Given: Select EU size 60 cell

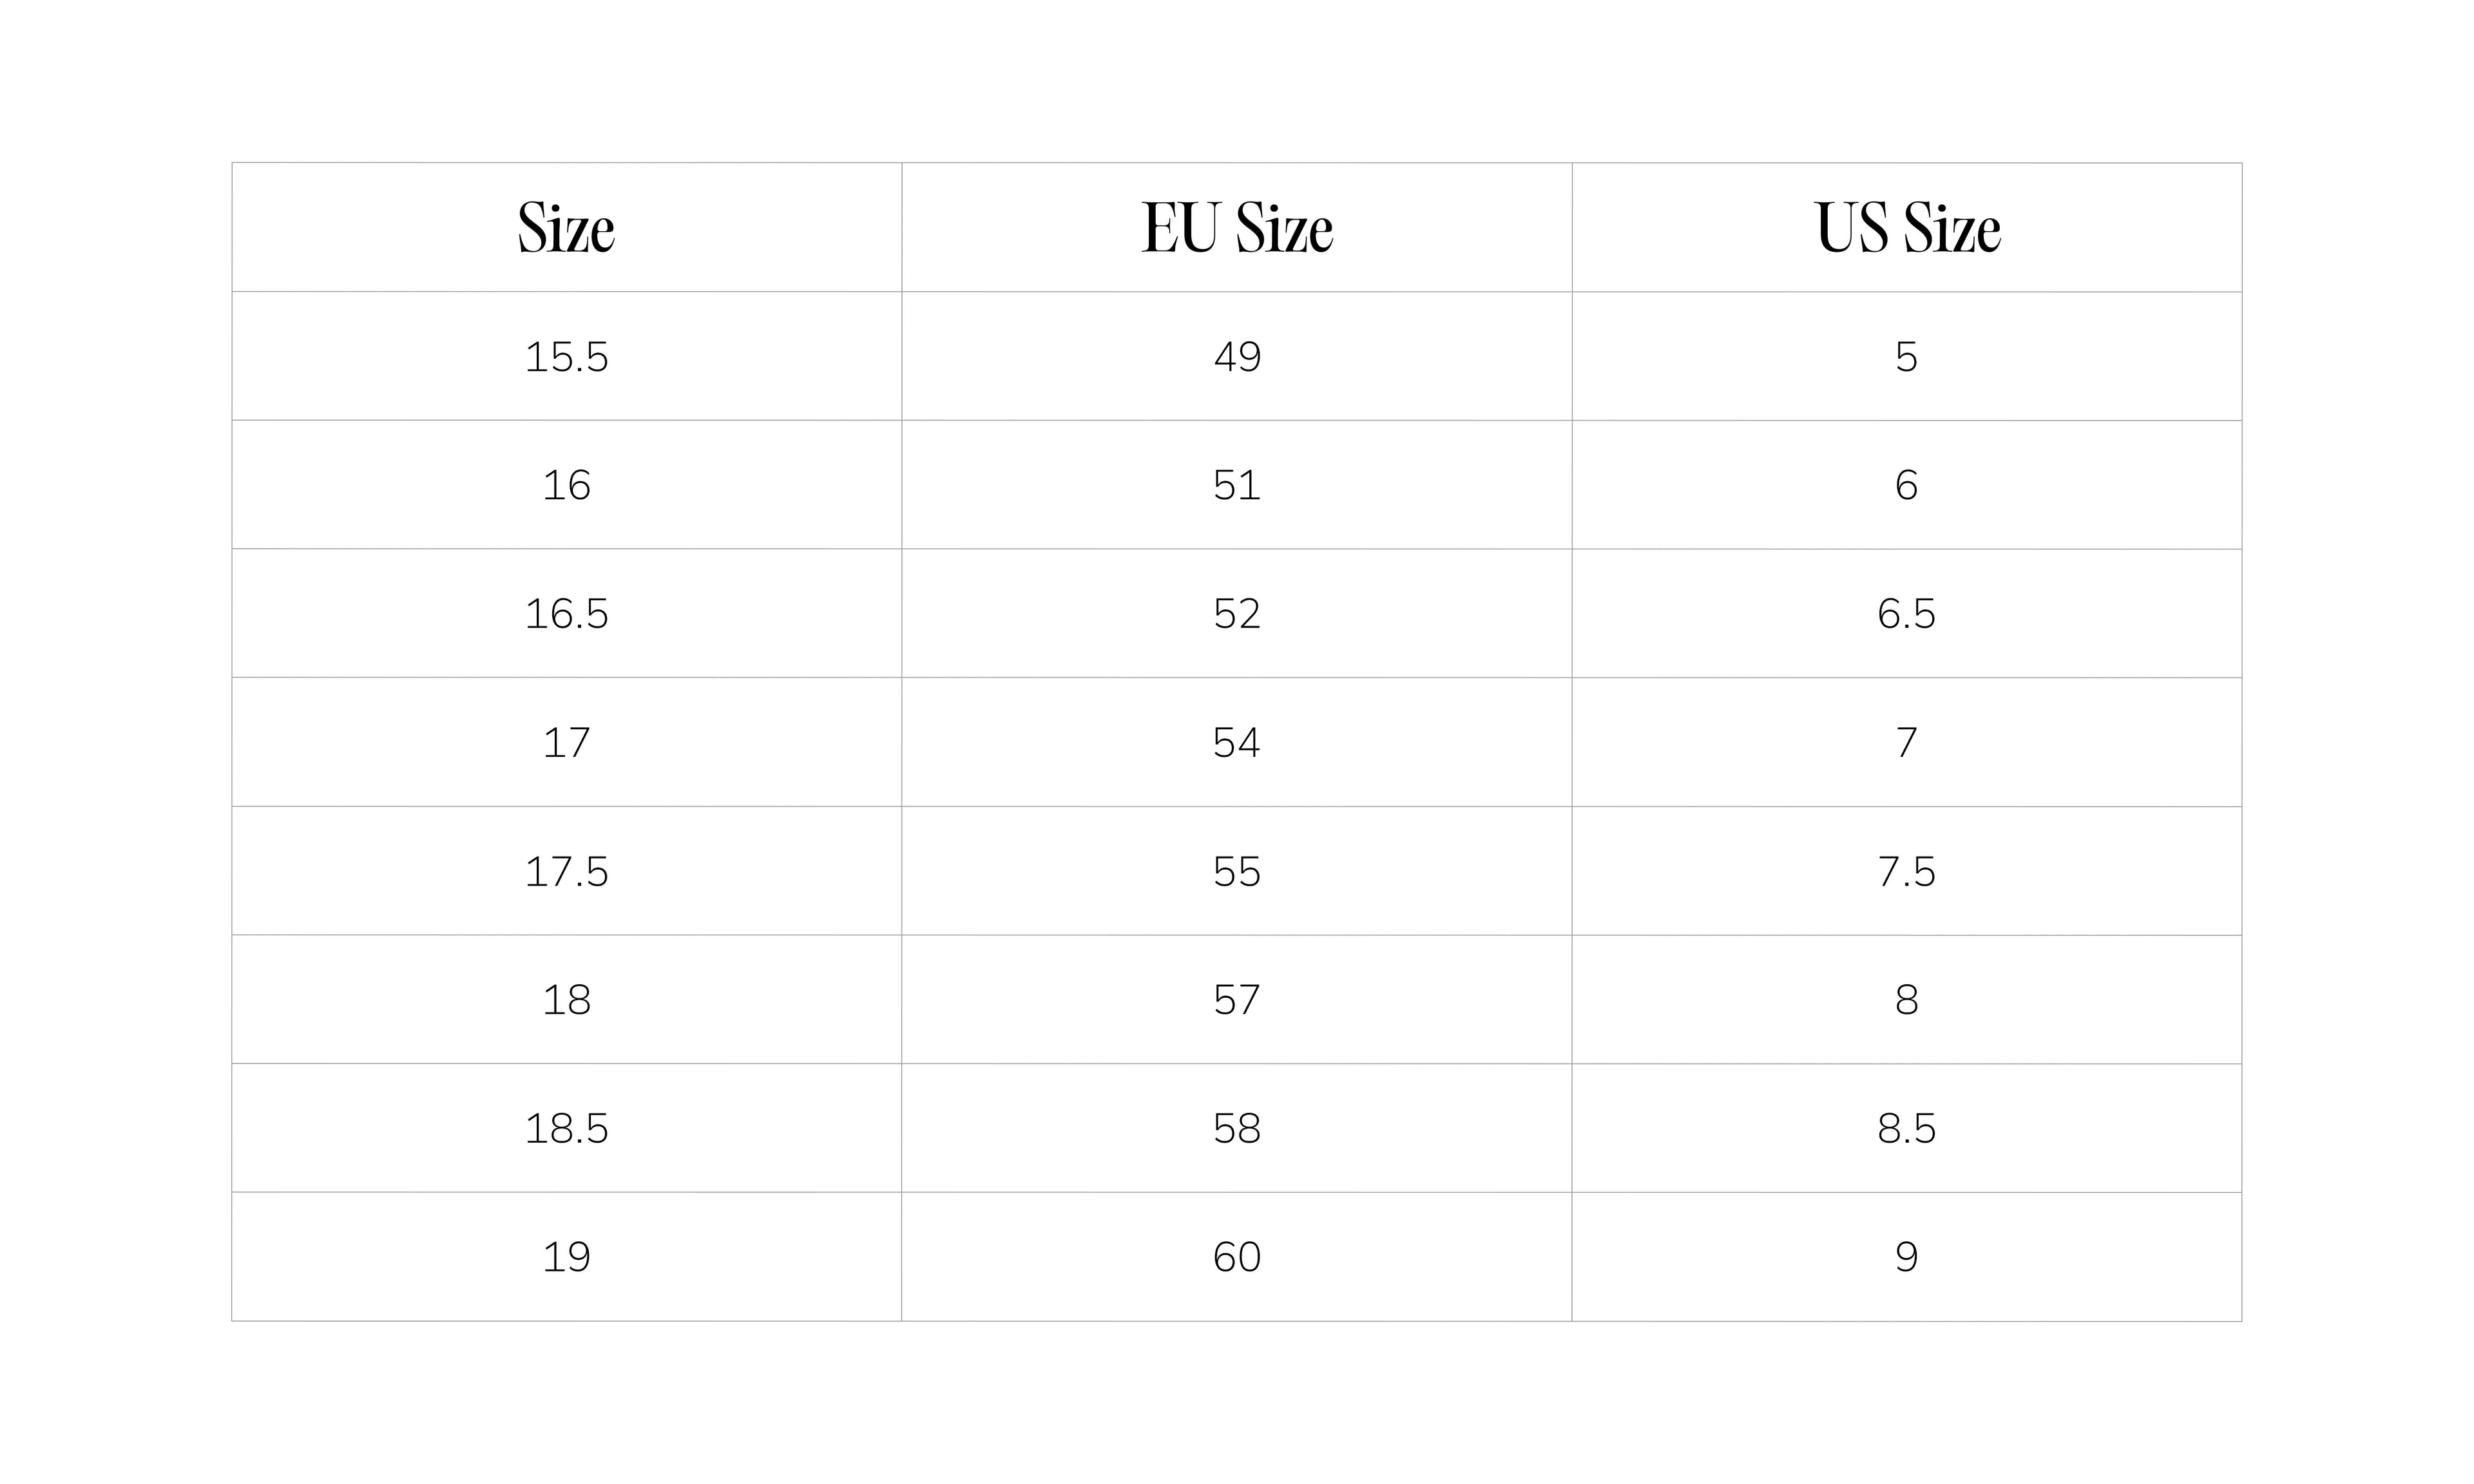Looking at the screenshot, I should point(1236,1256).
